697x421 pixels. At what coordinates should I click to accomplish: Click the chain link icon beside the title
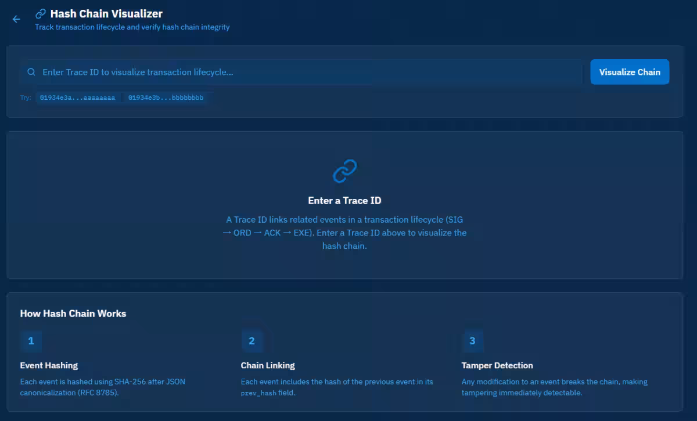tap(41, 13)
